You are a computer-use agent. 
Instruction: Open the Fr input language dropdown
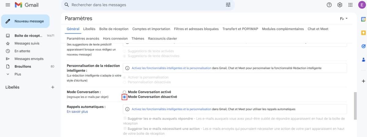344,19
